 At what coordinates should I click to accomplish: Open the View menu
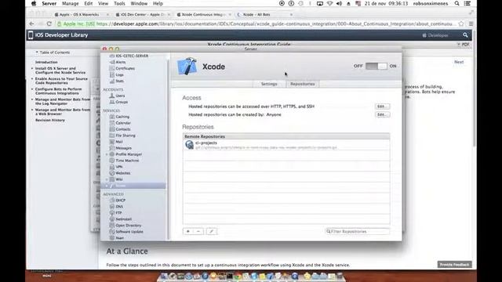103,3
